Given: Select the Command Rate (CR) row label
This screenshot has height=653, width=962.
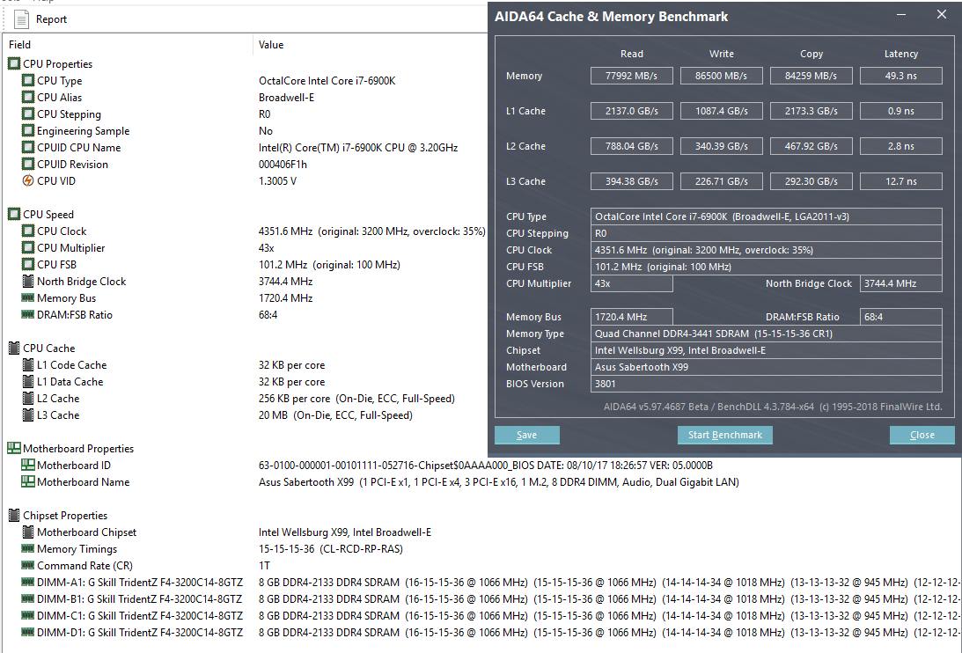Looking at the screenshot, I should (84, 565).
